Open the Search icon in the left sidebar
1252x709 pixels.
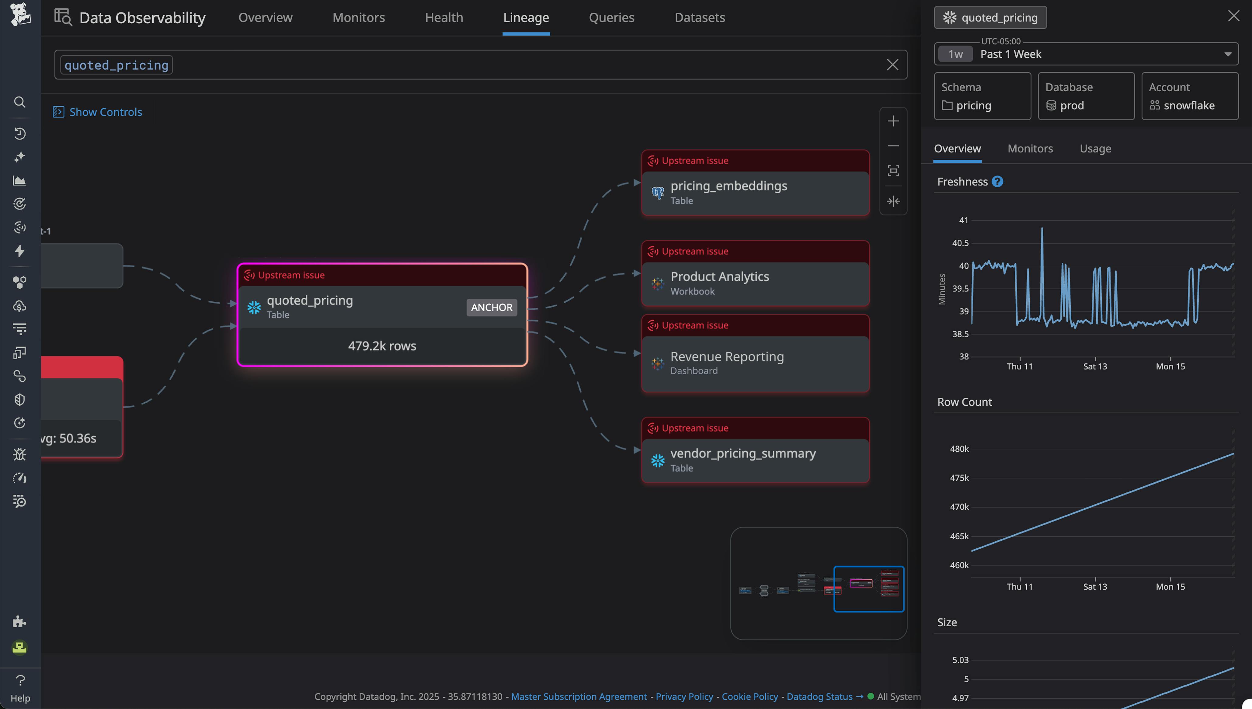[20, 102]
